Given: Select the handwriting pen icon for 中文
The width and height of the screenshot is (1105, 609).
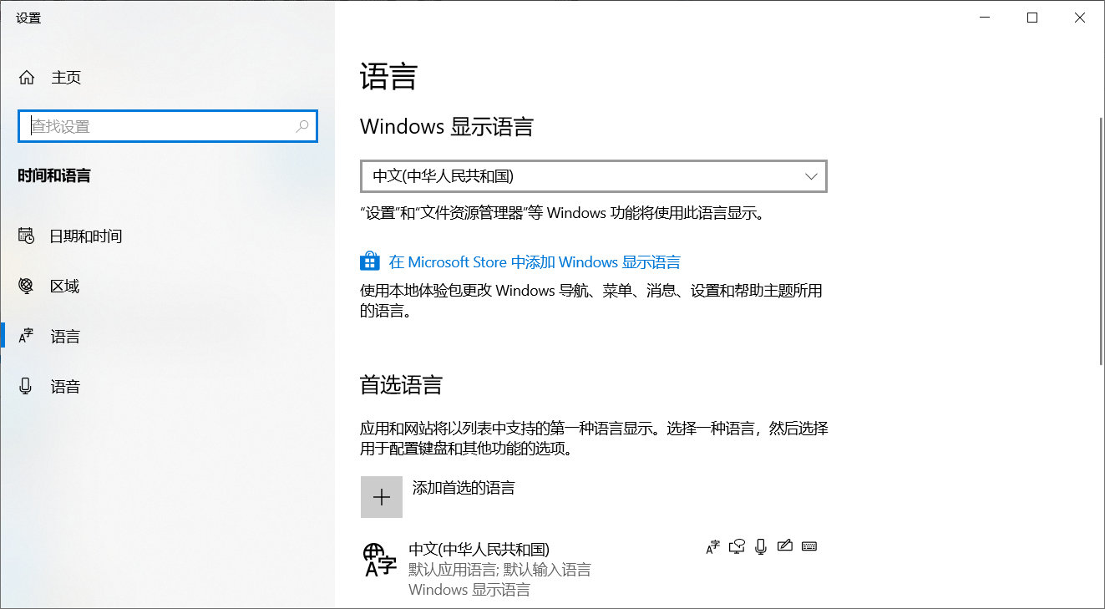Looking at the screenshot, I should 784,546.
